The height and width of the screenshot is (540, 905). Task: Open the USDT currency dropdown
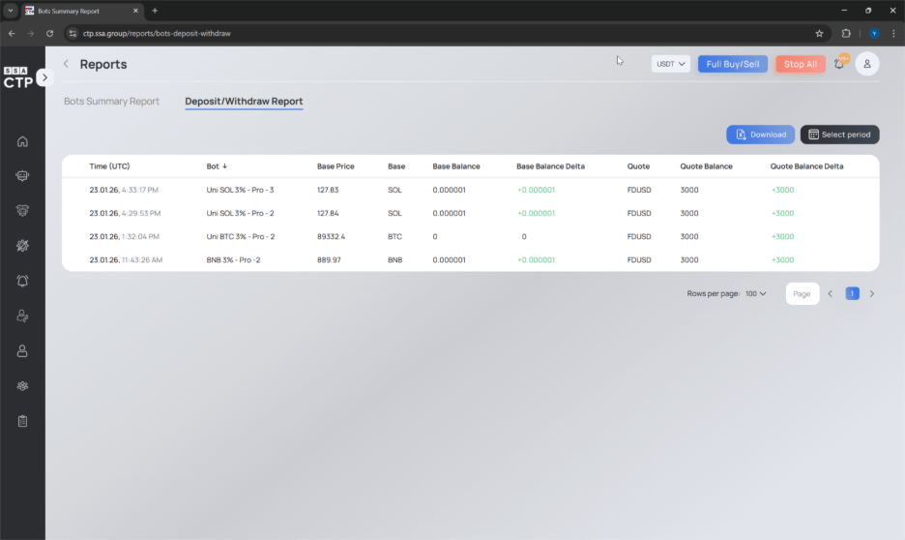point(670,64)
